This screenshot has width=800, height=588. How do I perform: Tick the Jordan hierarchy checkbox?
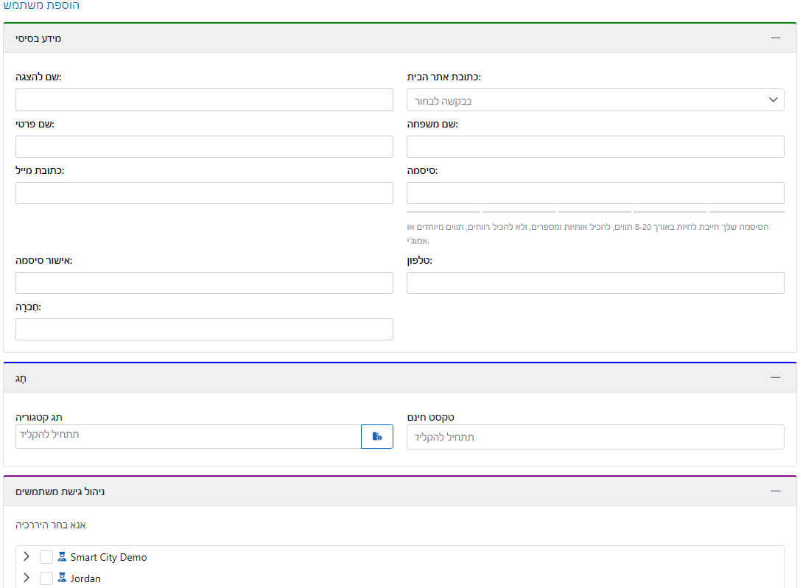[x=46, y=578]
